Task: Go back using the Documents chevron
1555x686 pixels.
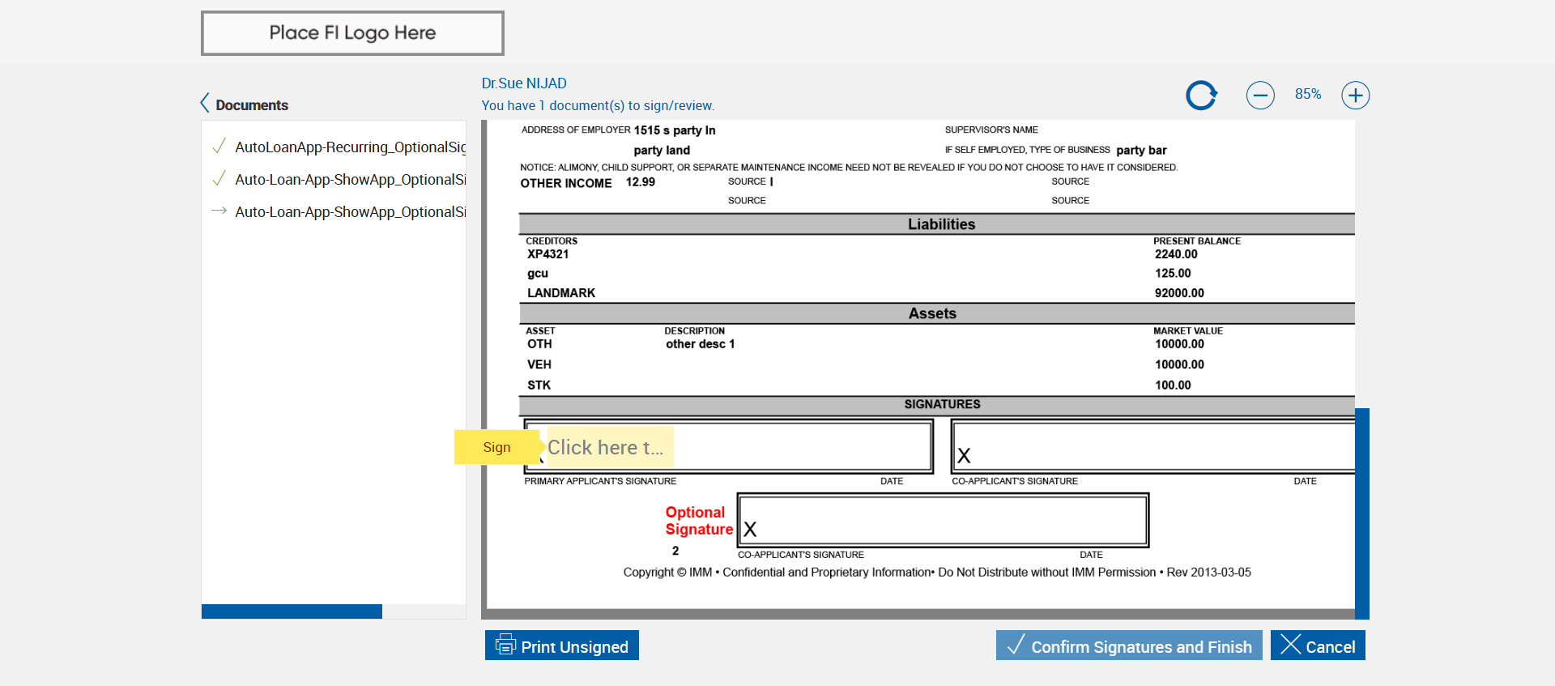Action: point(205,103)
